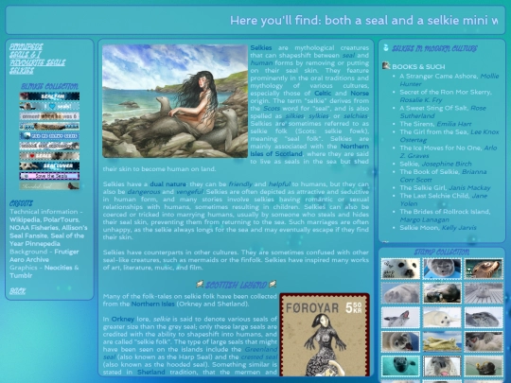
Task: Click 'The Ice Moves for No One' entry
Action: (x=449, y=151)
